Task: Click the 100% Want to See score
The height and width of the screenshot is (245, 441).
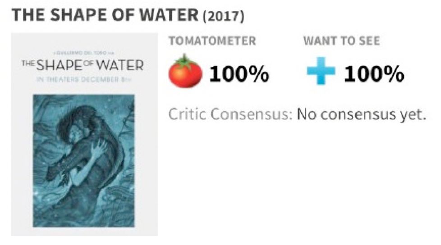Action: click(374, 73)
